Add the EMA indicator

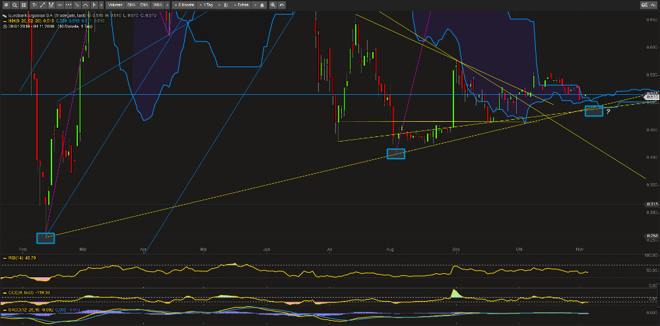[x=145, y=5]
